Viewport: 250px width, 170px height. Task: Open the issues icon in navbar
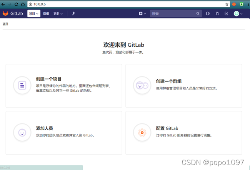click(208, 13)
